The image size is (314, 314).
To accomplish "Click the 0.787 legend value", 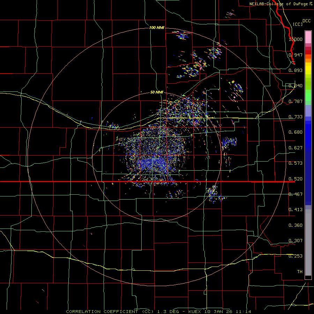I will pos(296,101).
